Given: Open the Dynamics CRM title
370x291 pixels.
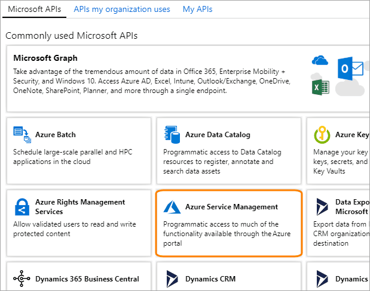Looking at the screenshot, I should [x=210, y=279].
